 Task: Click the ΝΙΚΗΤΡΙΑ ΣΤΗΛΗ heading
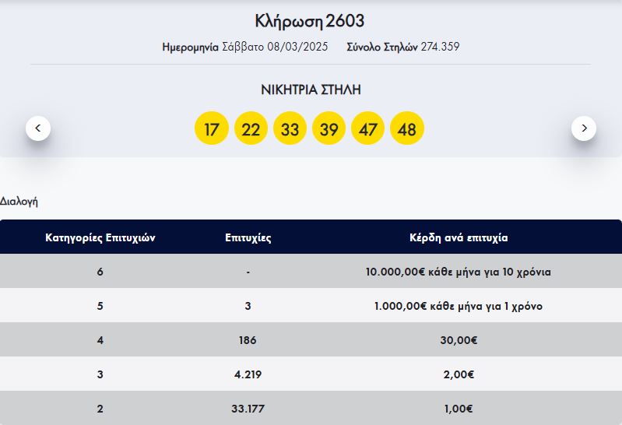tap(311, 90)
